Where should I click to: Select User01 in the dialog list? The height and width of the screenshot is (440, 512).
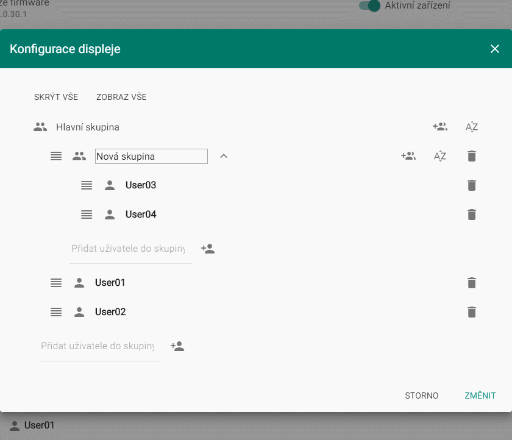tap(110, 283)
